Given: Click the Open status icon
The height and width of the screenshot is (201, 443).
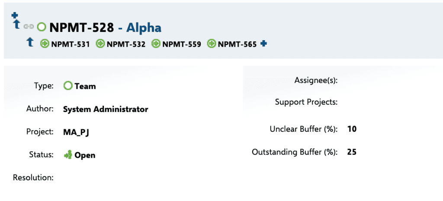Looking at the screenshot, I should (68, 155).
